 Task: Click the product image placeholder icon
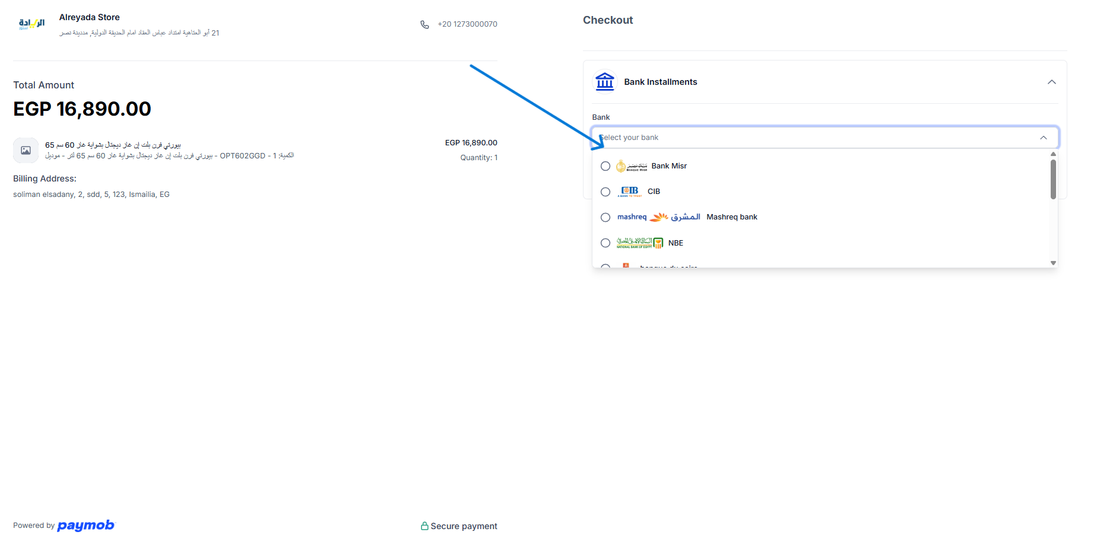point(26,151)
